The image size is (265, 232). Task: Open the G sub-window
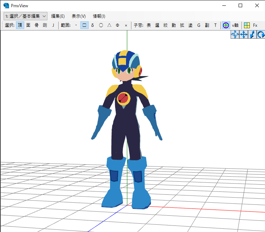[x=199, y=25]
